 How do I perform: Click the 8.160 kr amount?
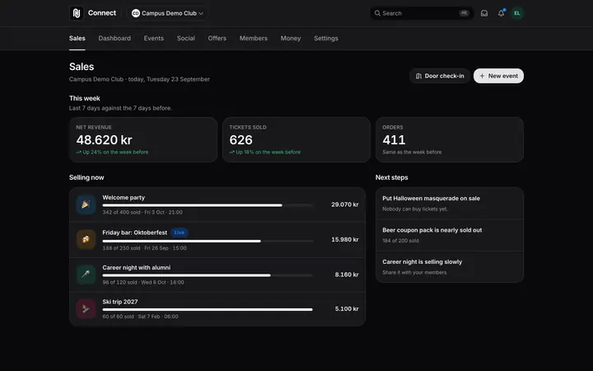347,275
